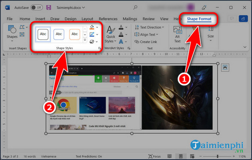
Task: Click Text Predictions: On status
Action: point(89,156)
